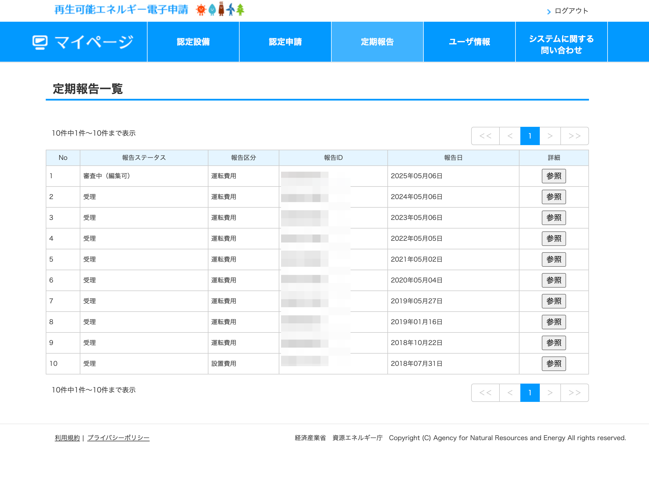Image resolution: width=649 pixels, height=477 pixels.
Task: Click the No column header
Action: [x=63, y=158]
